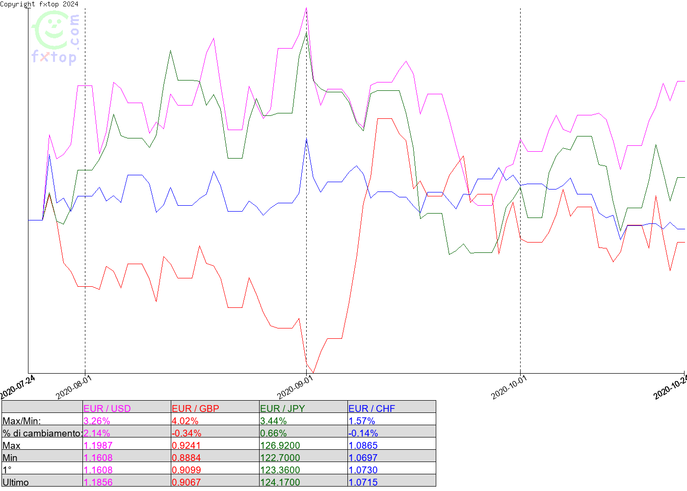The image size is (687, 491).
Task: Click EUR/USD Max/Min value 3.26%
Action: click(97, 421)
